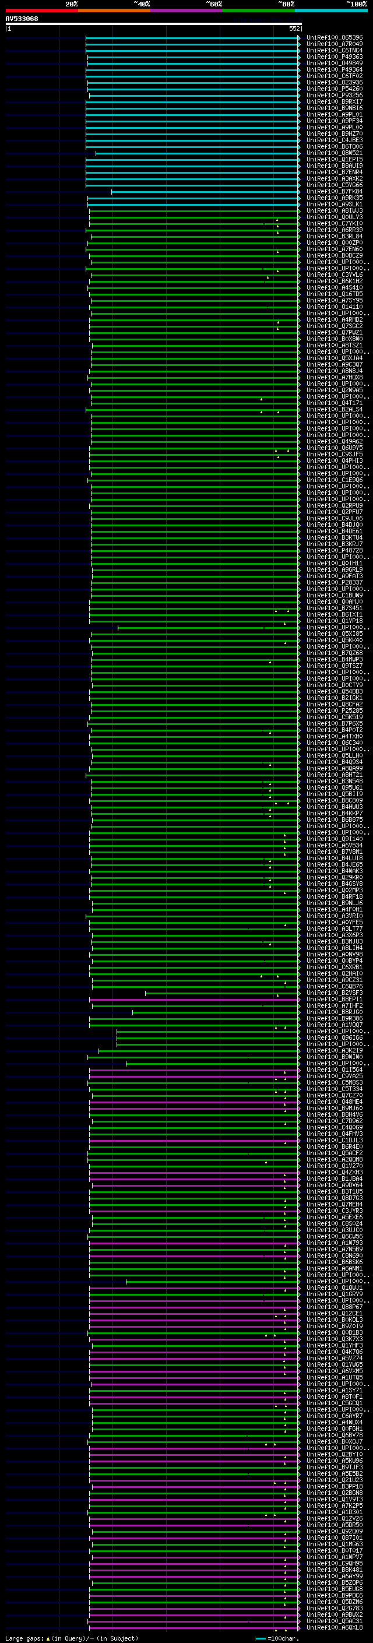Select the UniRef100_B7ENR4 label
The image size is (373, 1643).
click(x=335, y=172)
